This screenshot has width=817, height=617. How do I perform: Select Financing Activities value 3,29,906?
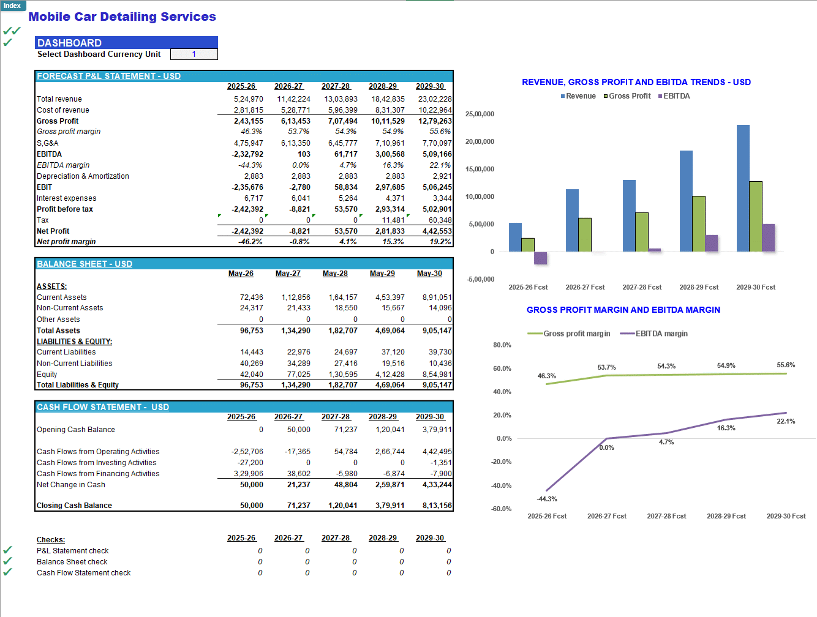coord(249,473)
